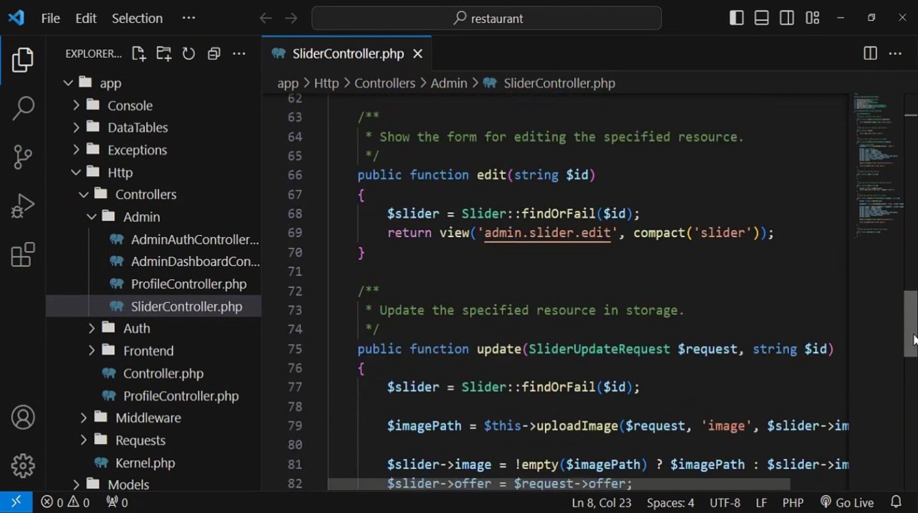Screen dimensions: 918x513
Task: Toggle the primary side bar visibility
Action: coord(737,19)
